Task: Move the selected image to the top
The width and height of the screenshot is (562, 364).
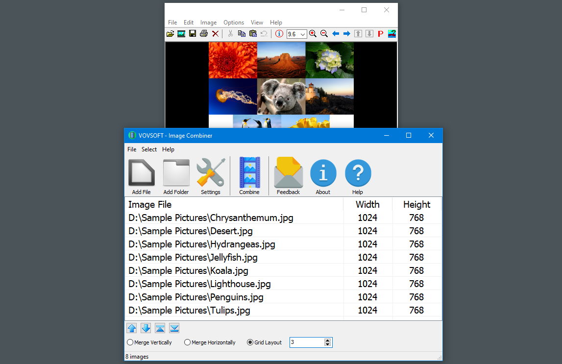Action: point(160,328)
